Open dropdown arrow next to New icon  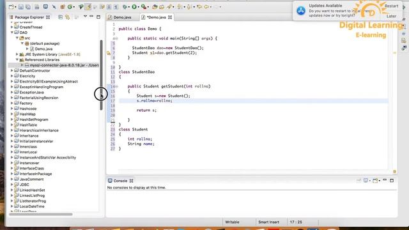pyautogui.click(x=15, y=7)
